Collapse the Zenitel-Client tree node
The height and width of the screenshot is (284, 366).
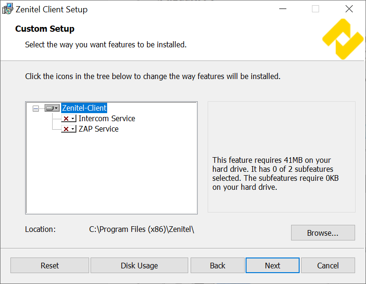[x=36, y=108]
